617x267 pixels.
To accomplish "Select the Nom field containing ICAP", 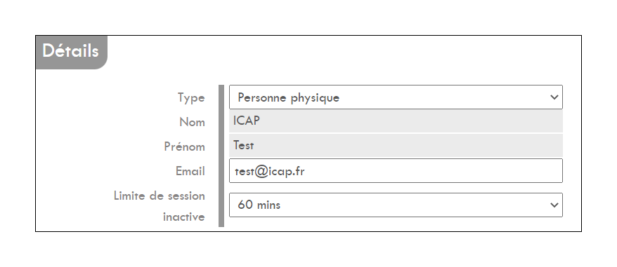I will [x=396, y=121].
